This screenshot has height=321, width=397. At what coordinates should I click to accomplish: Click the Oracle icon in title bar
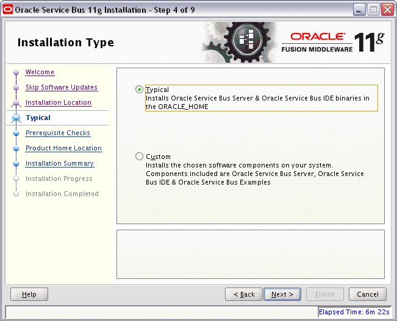point(7,10)
